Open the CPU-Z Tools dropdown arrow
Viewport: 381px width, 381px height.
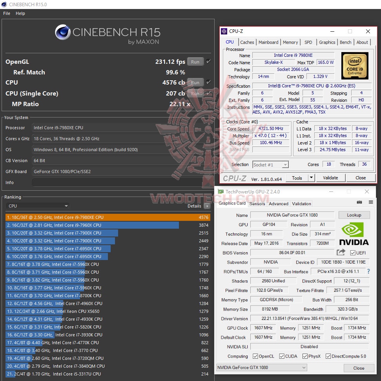pyautogui.click(x=312, y=178)
